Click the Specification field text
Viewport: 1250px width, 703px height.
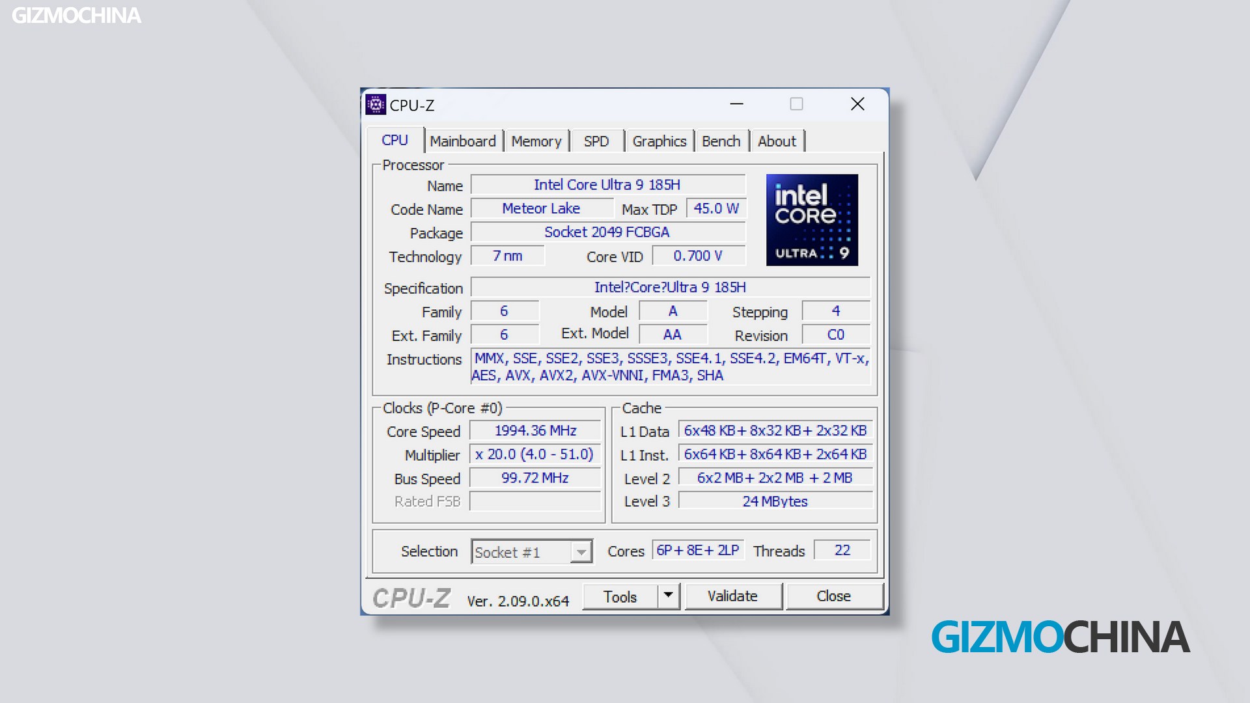(671, 287)
